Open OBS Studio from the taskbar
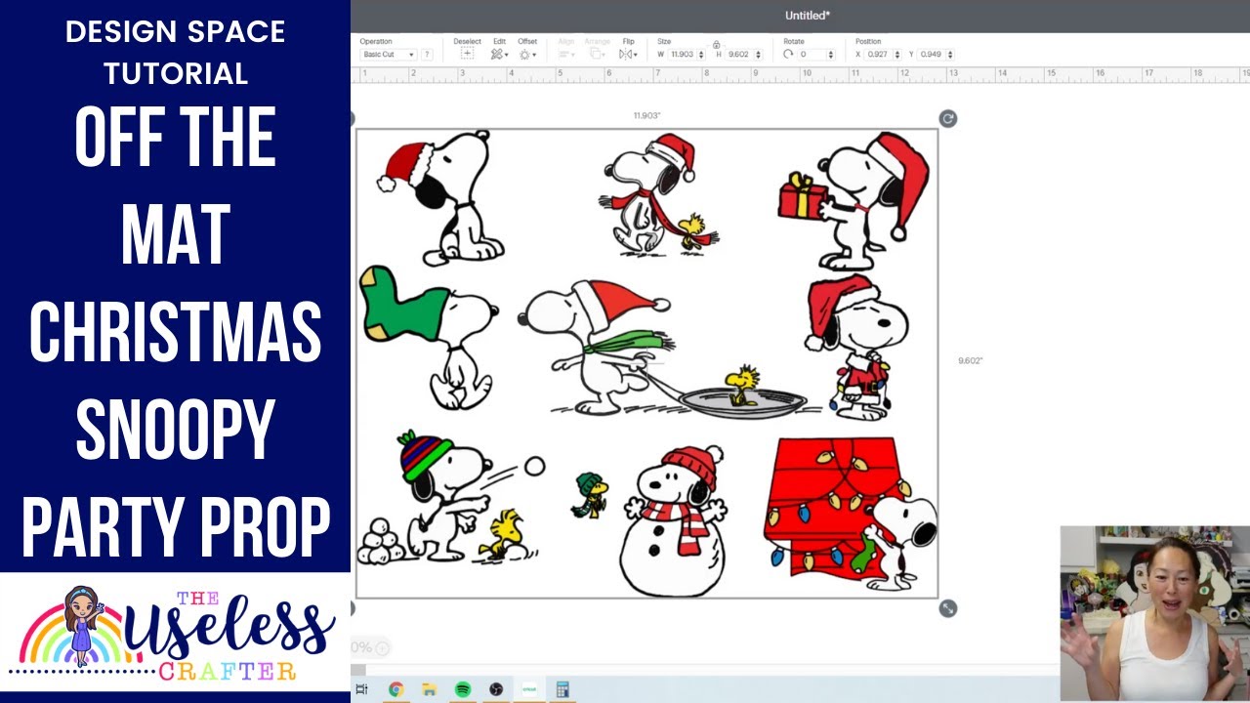Screen dimensions: 1250x703 pos(496,689)
